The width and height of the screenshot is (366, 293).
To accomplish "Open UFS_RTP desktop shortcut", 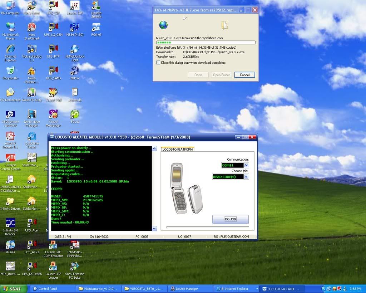I will point(53,51).
